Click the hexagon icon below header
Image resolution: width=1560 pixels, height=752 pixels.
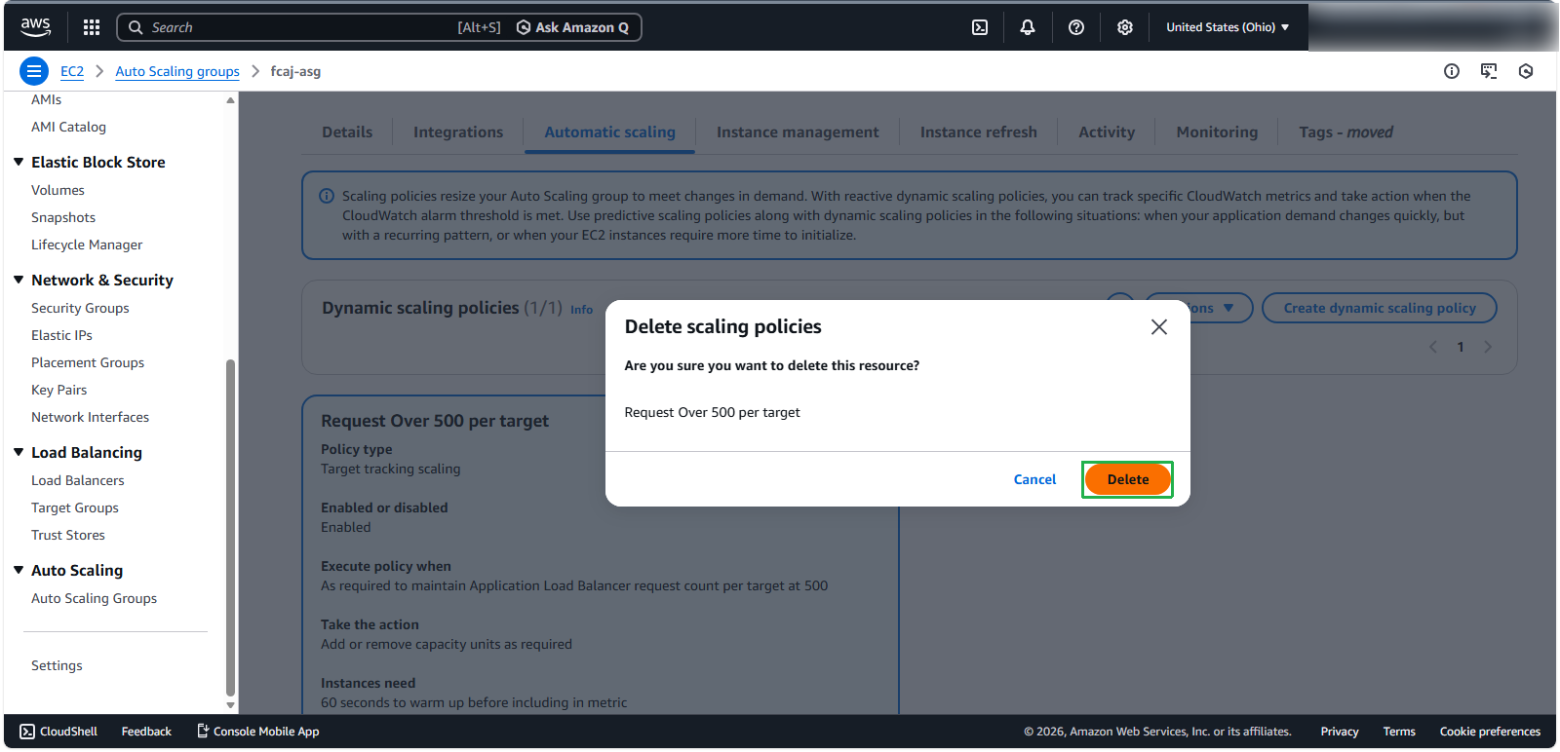[x=1526, y=71]
